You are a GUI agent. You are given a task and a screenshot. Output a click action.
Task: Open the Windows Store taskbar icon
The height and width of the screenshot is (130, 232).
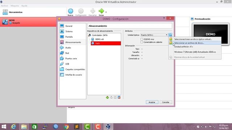pyautogui.click(x=34, y=127)
